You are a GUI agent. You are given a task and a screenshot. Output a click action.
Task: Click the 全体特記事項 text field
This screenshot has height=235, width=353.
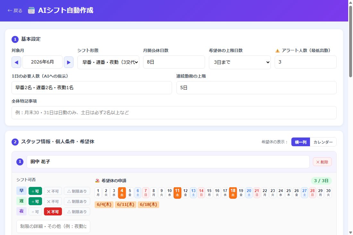pos(174,113)
